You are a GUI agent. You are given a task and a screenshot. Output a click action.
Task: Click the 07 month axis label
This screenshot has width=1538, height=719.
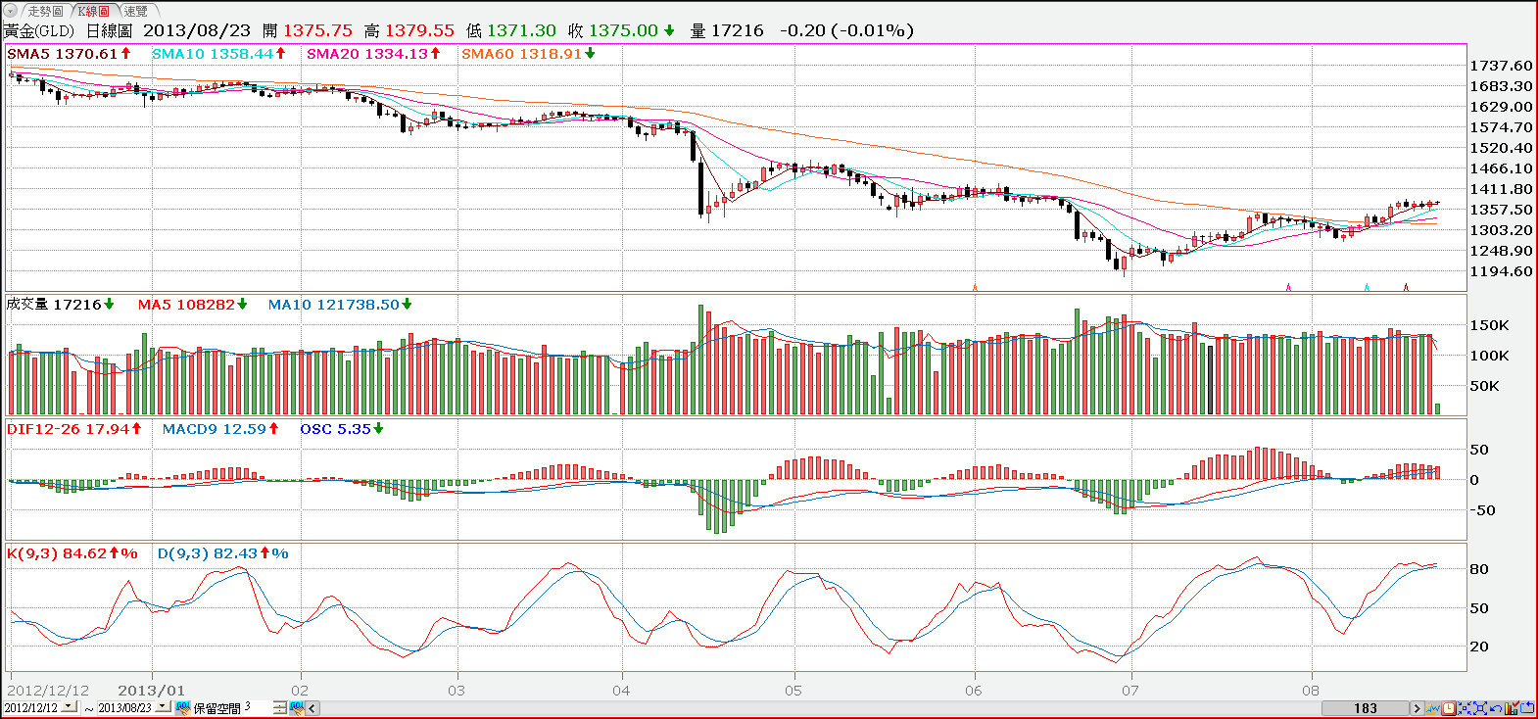coord(1130,691)
